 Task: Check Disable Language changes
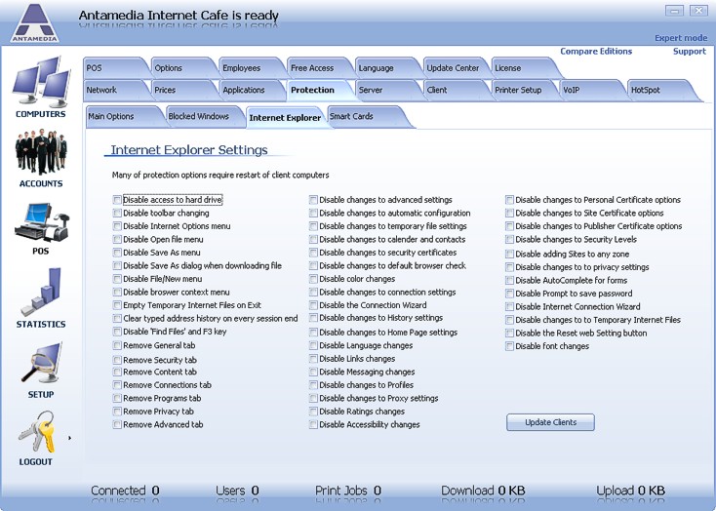[x=313, y=345]
